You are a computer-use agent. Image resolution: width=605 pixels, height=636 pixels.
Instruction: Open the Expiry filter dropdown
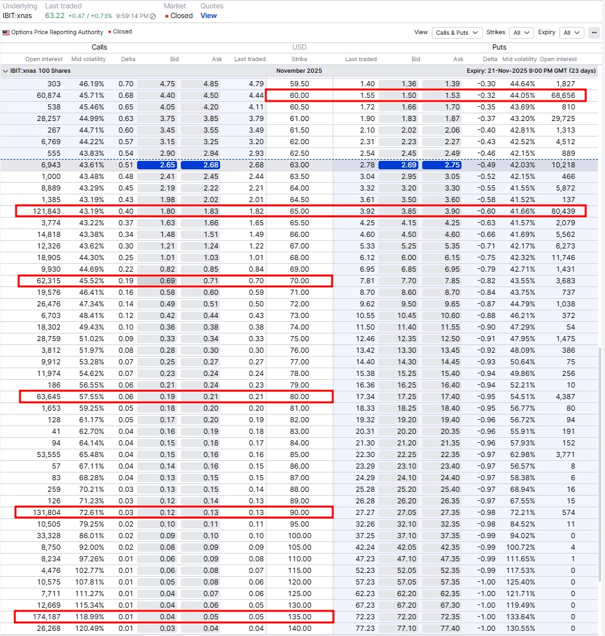573,32
